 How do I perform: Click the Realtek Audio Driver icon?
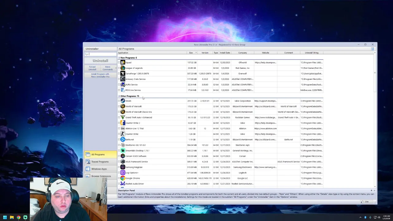coord(123,184)
